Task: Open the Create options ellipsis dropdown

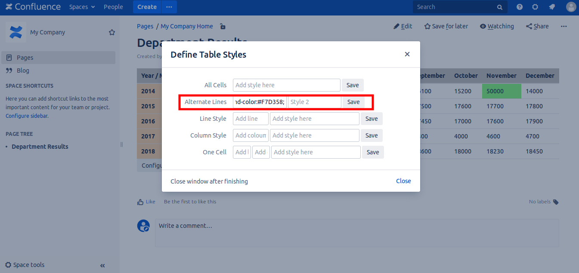Action: (x=169, y=7)
